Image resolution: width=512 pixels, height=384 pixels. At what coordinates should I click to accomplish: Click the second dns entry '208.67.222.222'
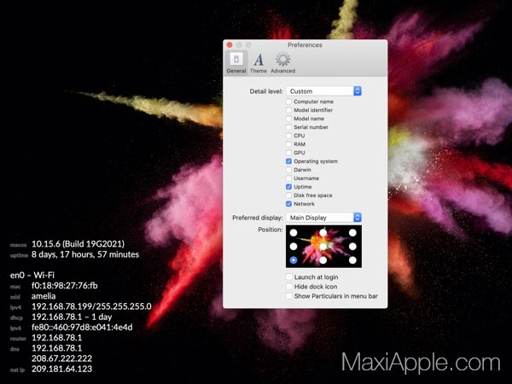pos(61,358)
